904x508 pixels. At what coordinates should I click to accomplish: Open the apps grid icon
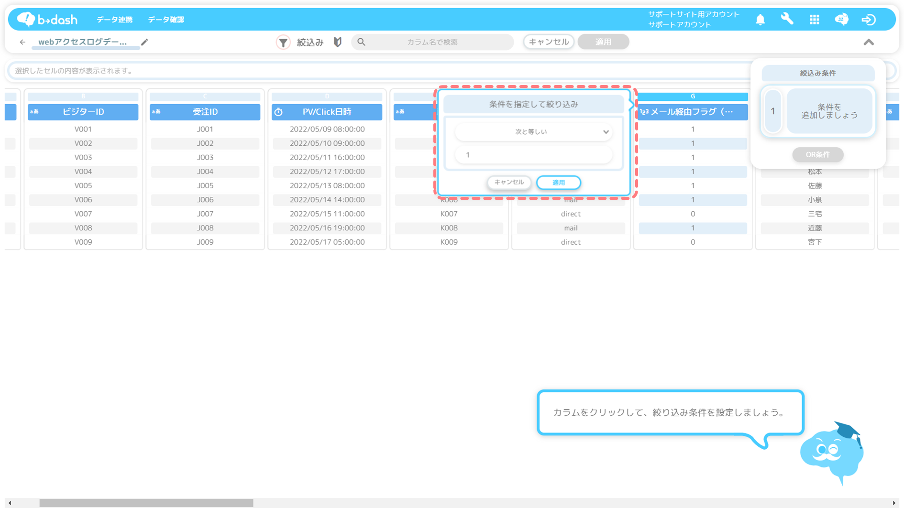pos(815,19)
